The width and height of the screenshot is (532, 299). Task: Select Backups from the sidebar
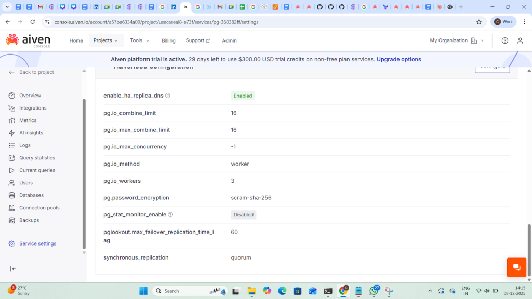coord(29,220)
